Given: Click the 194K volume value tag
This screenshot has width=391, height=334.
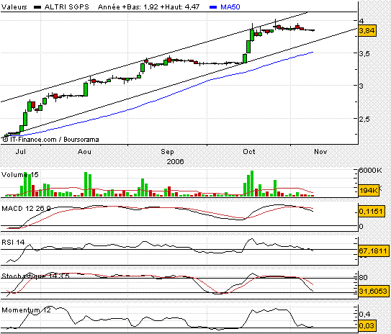Looking at the screenshot, I should pyautogui.click(x=369, y=191).
